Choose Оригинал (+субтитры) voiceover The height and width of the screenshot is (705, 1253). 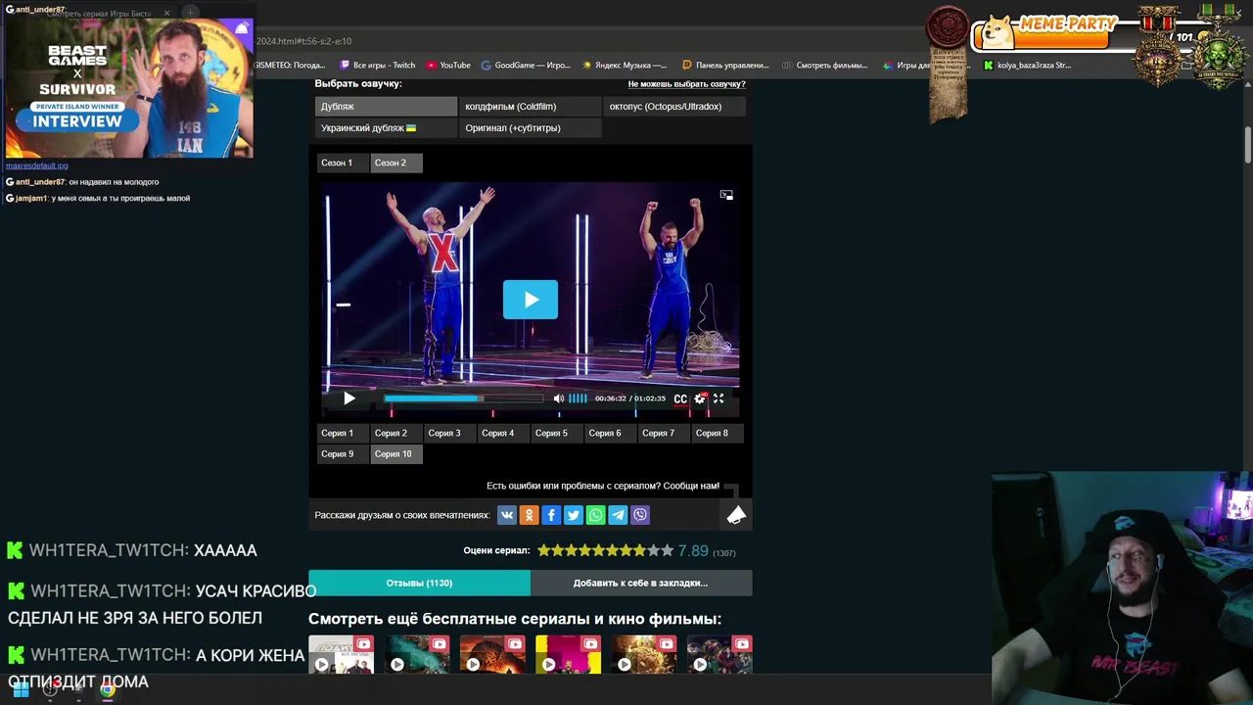(530, 127)
